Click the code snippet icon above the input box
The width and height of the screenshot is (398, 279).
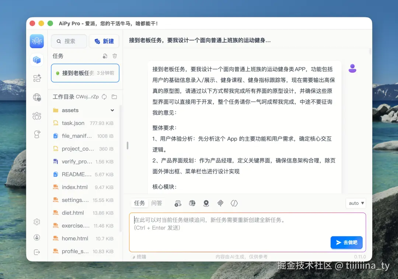234,203
